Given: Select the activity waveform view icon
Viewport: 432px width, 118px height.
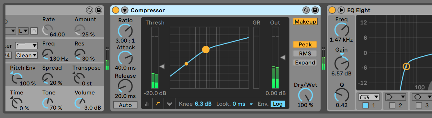Looking at the screenshot, I should pyautogui.click(x=169, y=104).
